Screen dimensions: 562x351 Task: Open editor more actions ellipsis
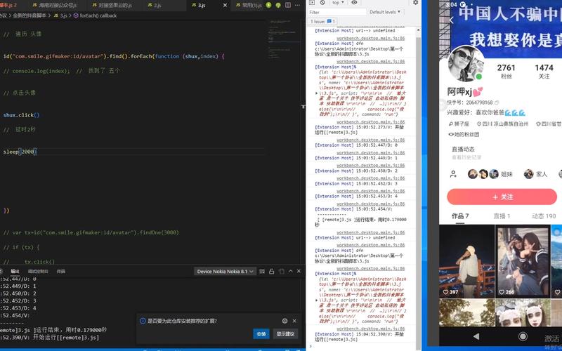pos(297,5)
